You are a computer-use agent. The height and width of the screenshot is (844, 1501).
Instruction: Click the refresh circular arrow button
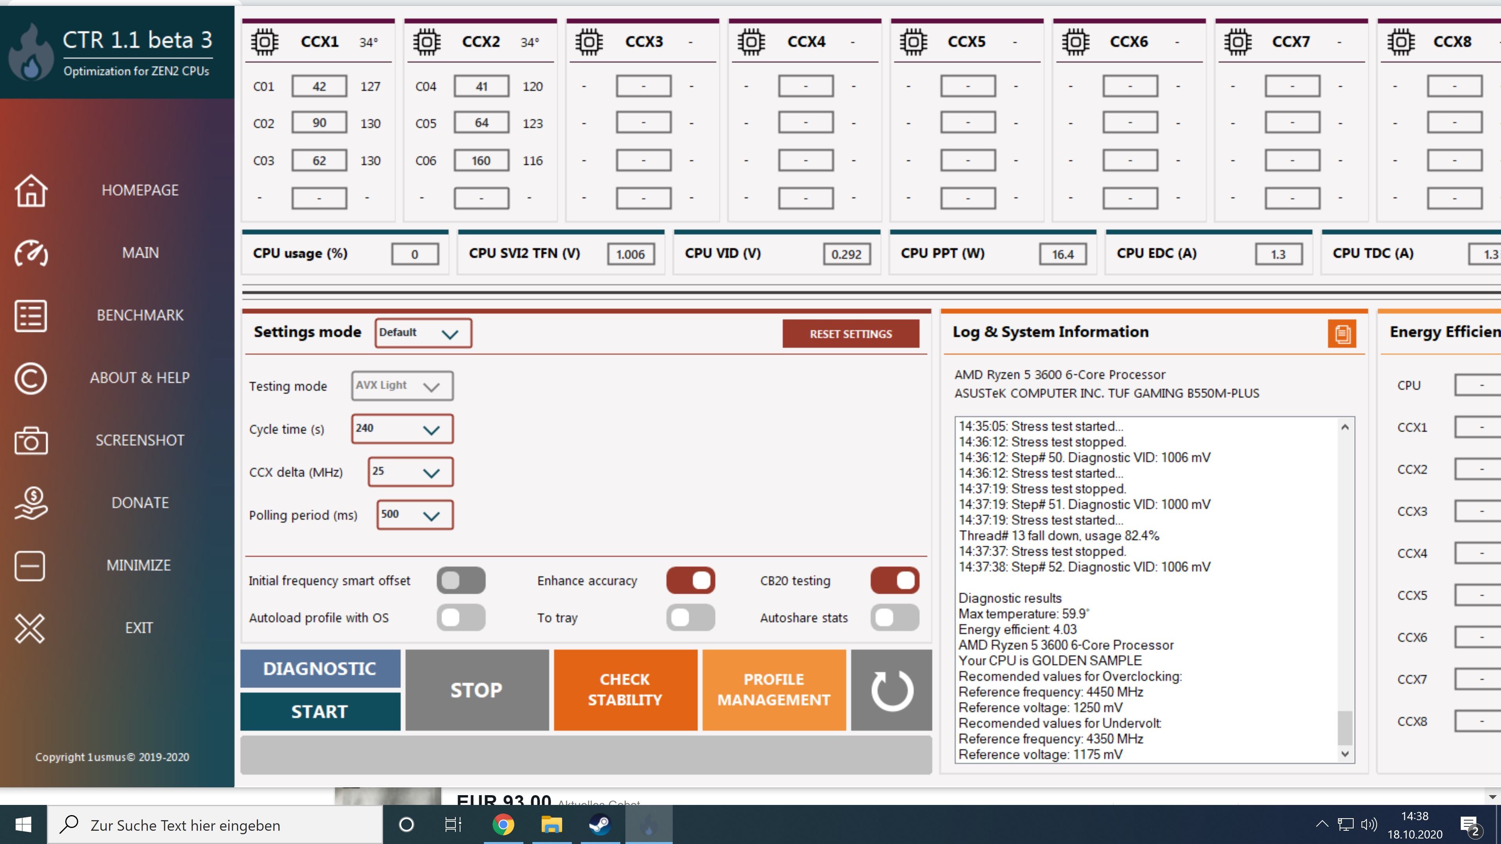point(892,690)
